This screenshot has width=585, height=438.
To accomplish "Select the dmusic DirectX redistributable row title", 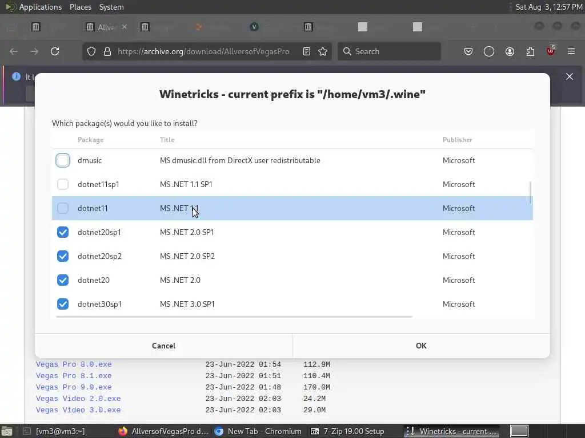I will point(240,160).
